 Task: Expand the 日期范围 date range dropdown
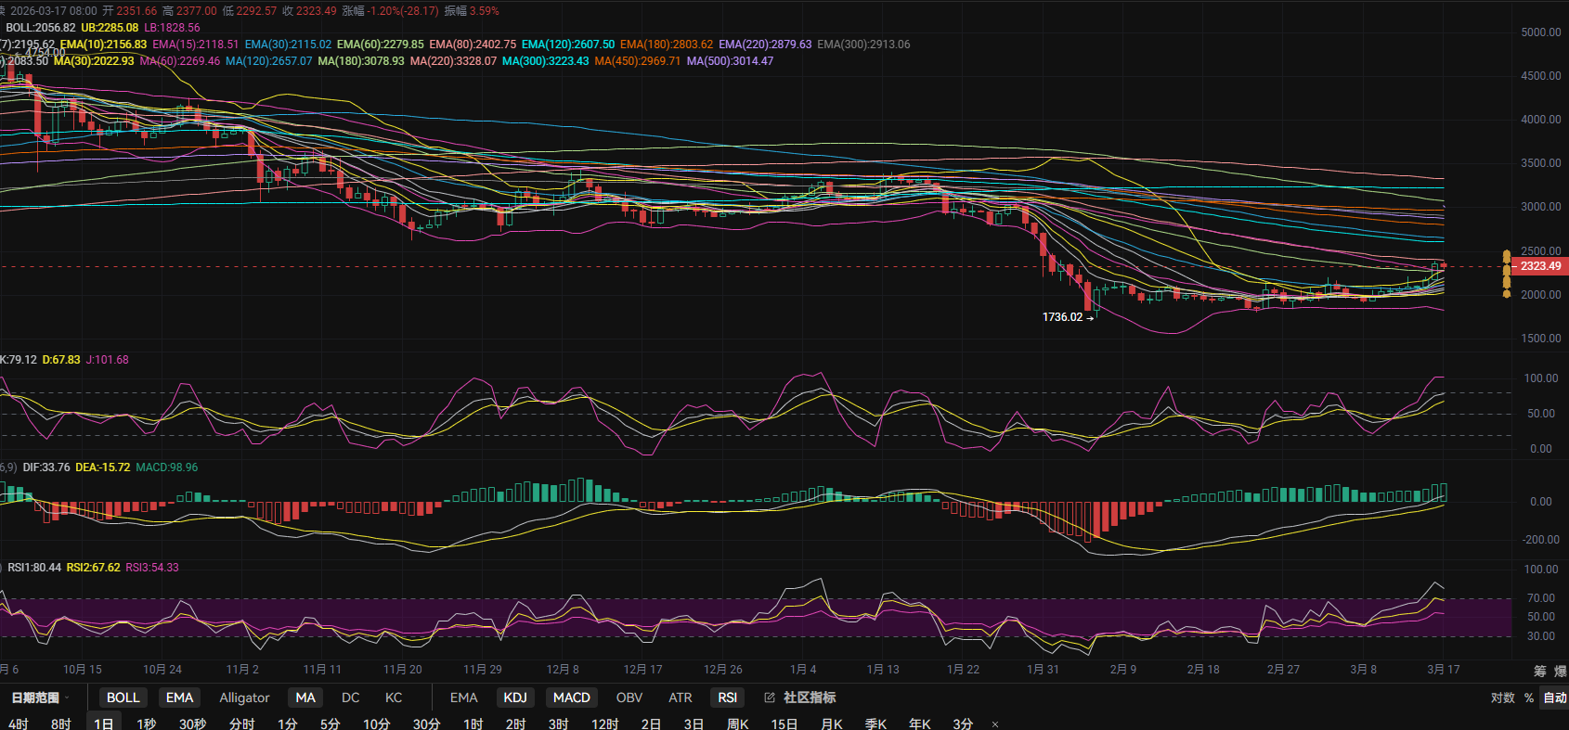point(40,698)
